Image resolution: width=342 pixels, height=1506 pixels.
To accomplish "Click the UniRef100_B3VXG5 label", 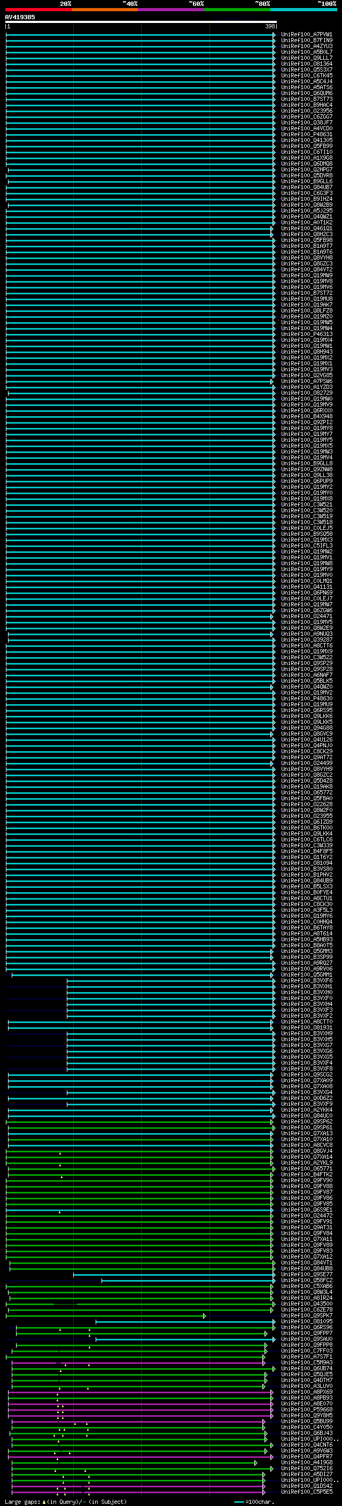I will 306,1056.
